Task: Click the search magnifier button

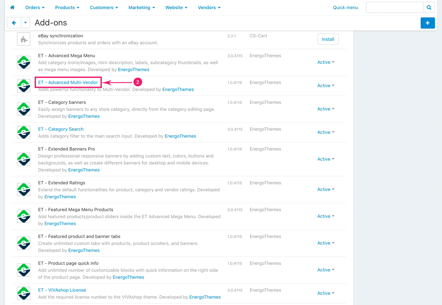Action: 429,7
